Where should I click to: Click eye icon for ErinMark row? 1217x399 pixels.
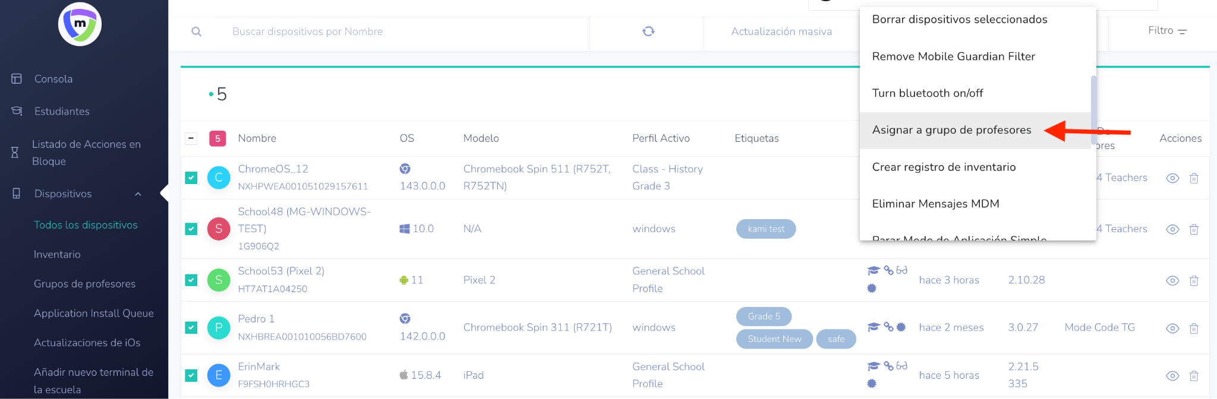point(1172,376)
